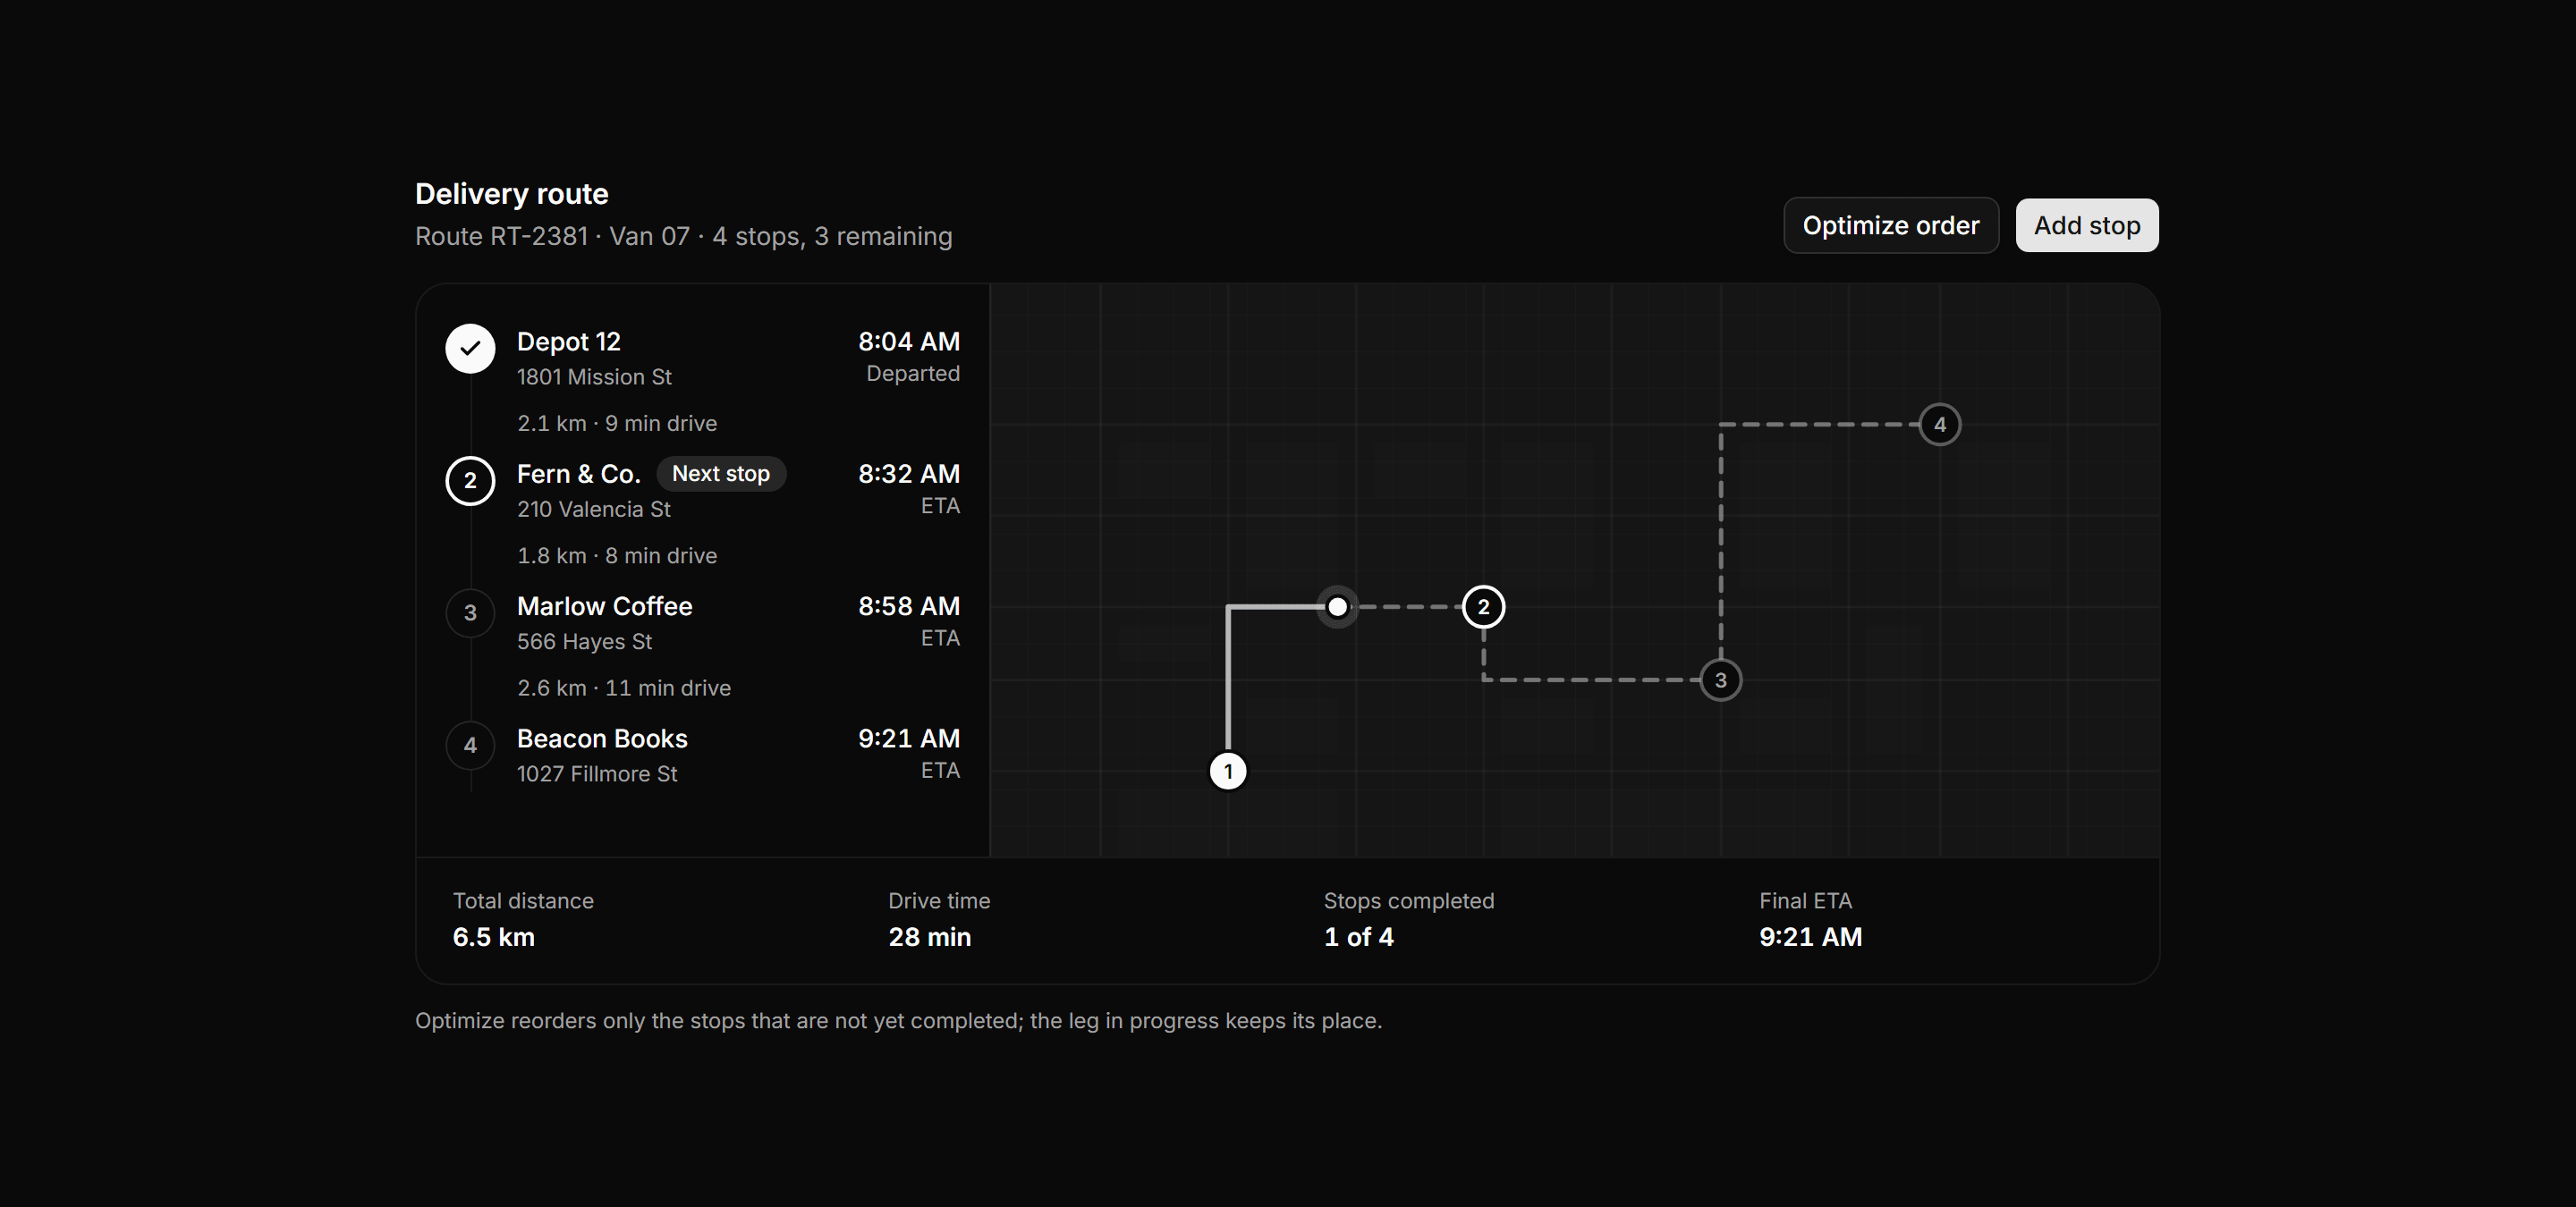This screenshot has width=2576, height=1207.
Task: Click the 2.1 km · 9 min drive leg
Action: (x=617, y=424)
